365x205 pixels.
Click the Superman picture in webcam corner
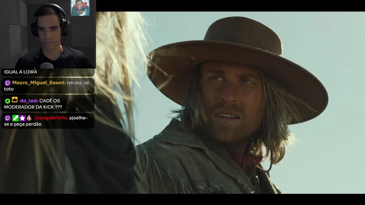point(80,8)
